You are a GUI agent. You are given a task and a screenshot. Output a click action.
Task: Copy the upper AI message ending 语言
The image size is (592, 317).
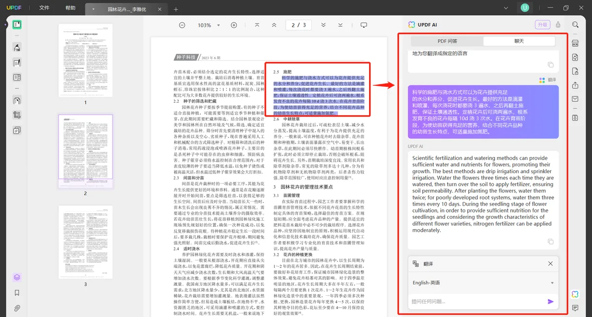551,65
